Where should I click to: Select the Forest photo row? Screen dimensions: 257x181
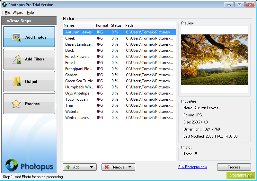point(119,63)
